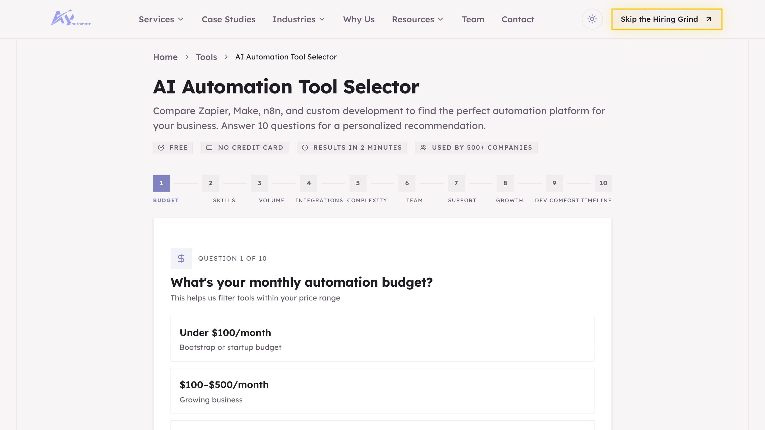The height and width of the screenshot is (430, 765).
Task: Choose the $100–$500/month option
Action: [x=382, y=391]
